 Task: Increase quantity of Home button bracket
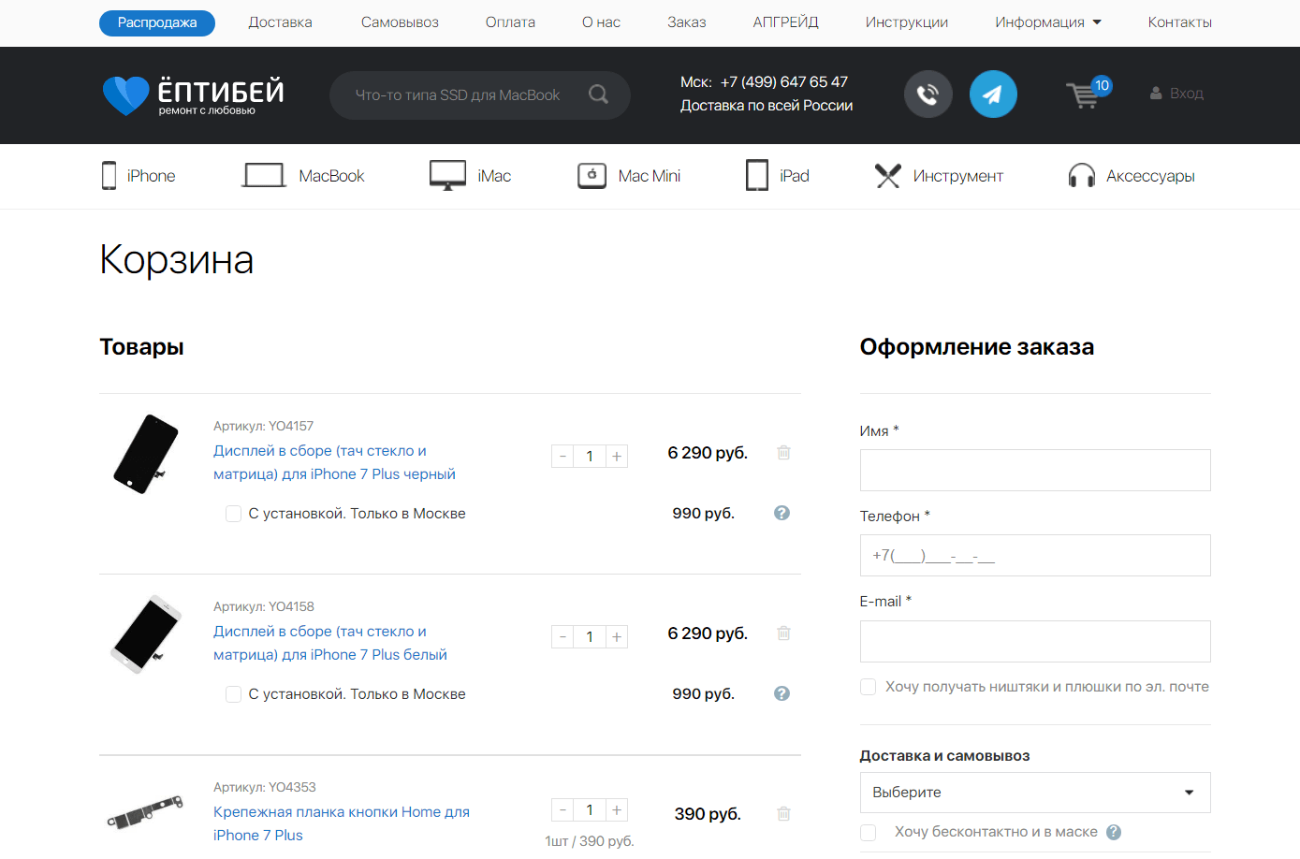pos(617,810)
